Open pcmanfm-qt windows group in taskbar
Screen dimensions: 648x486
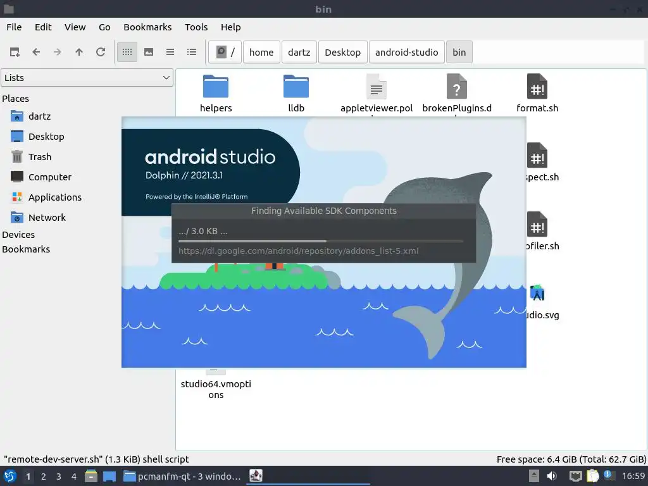(x=182, y=476)
